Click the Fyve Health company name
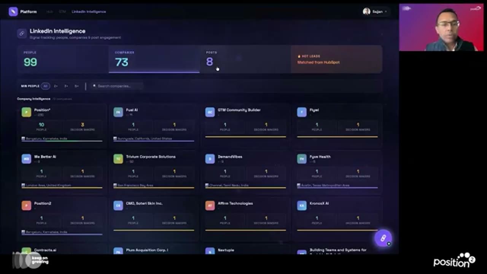Screen dimensions: 487x274 click(320, 157)
